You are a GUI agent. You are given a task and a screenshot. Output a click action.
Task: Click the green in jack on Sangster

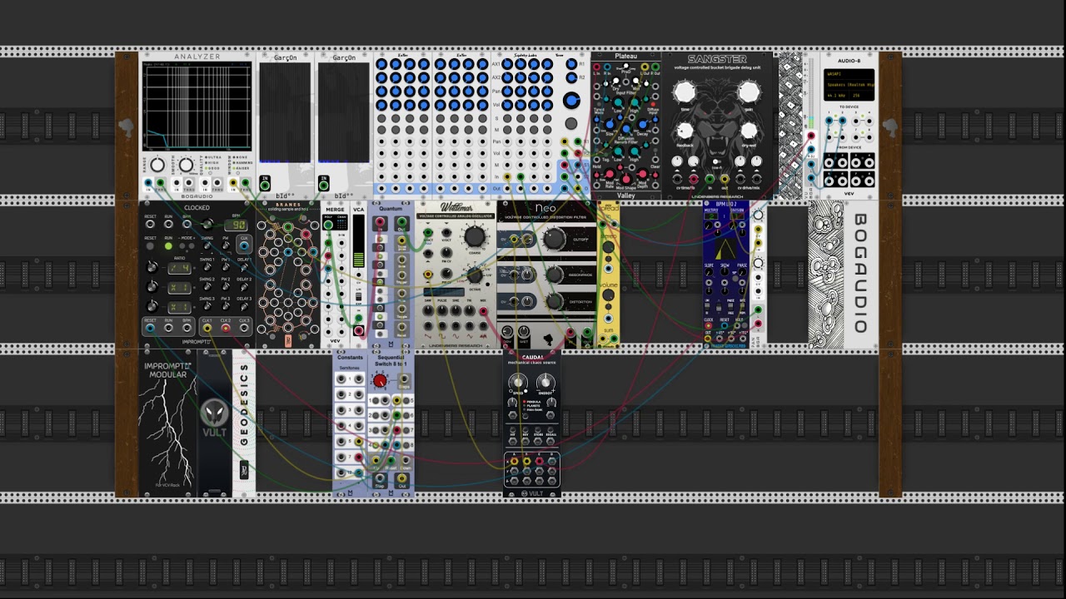[710, 179]
